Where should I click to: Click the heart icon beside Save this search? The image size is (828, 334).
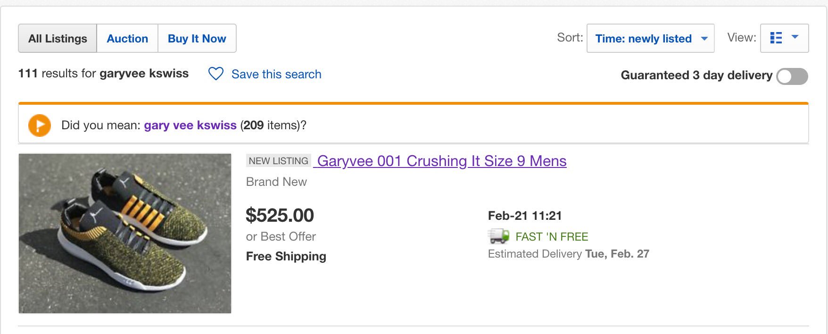click(216, 74)
